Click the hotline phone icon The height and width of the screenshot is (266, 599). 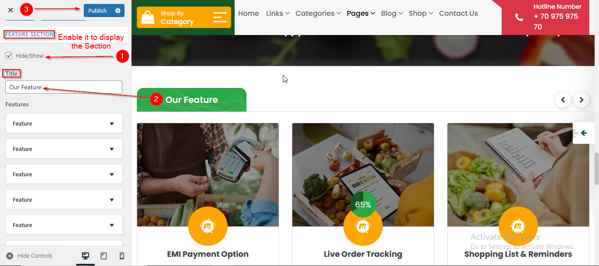click(519, 17)
